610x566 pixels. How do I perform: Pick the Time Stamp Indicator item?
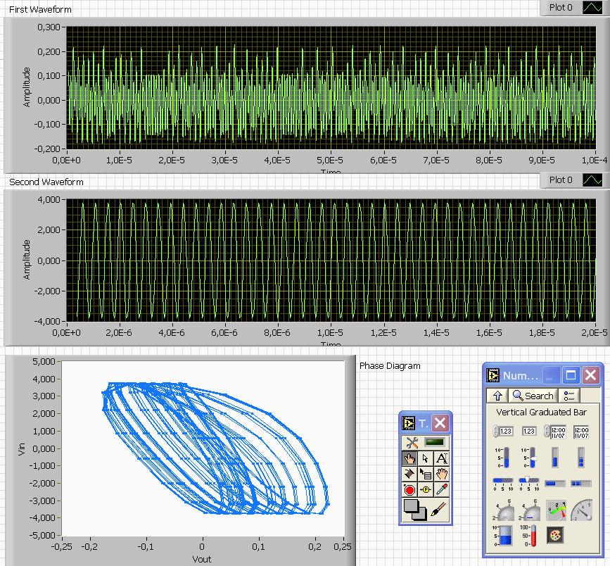581,432
